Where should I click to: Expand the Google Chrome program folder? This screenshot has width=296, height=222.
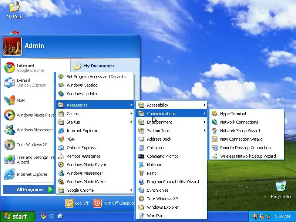(95, 190)
